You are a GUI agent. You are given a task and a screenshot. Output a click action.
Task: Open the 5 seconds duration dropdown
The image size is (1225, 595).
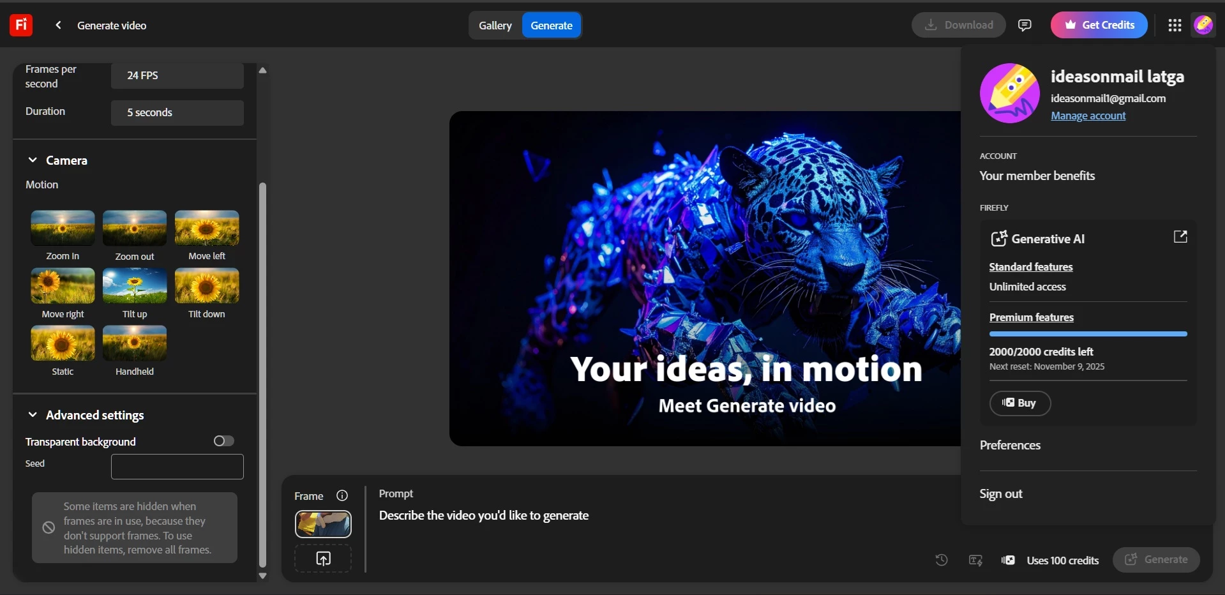point(177,112)
